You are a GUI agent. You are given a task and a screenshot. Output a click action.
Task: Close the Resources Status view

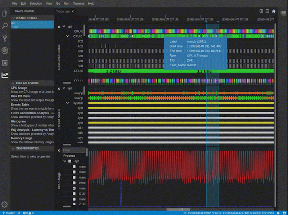tap(59, 27)
